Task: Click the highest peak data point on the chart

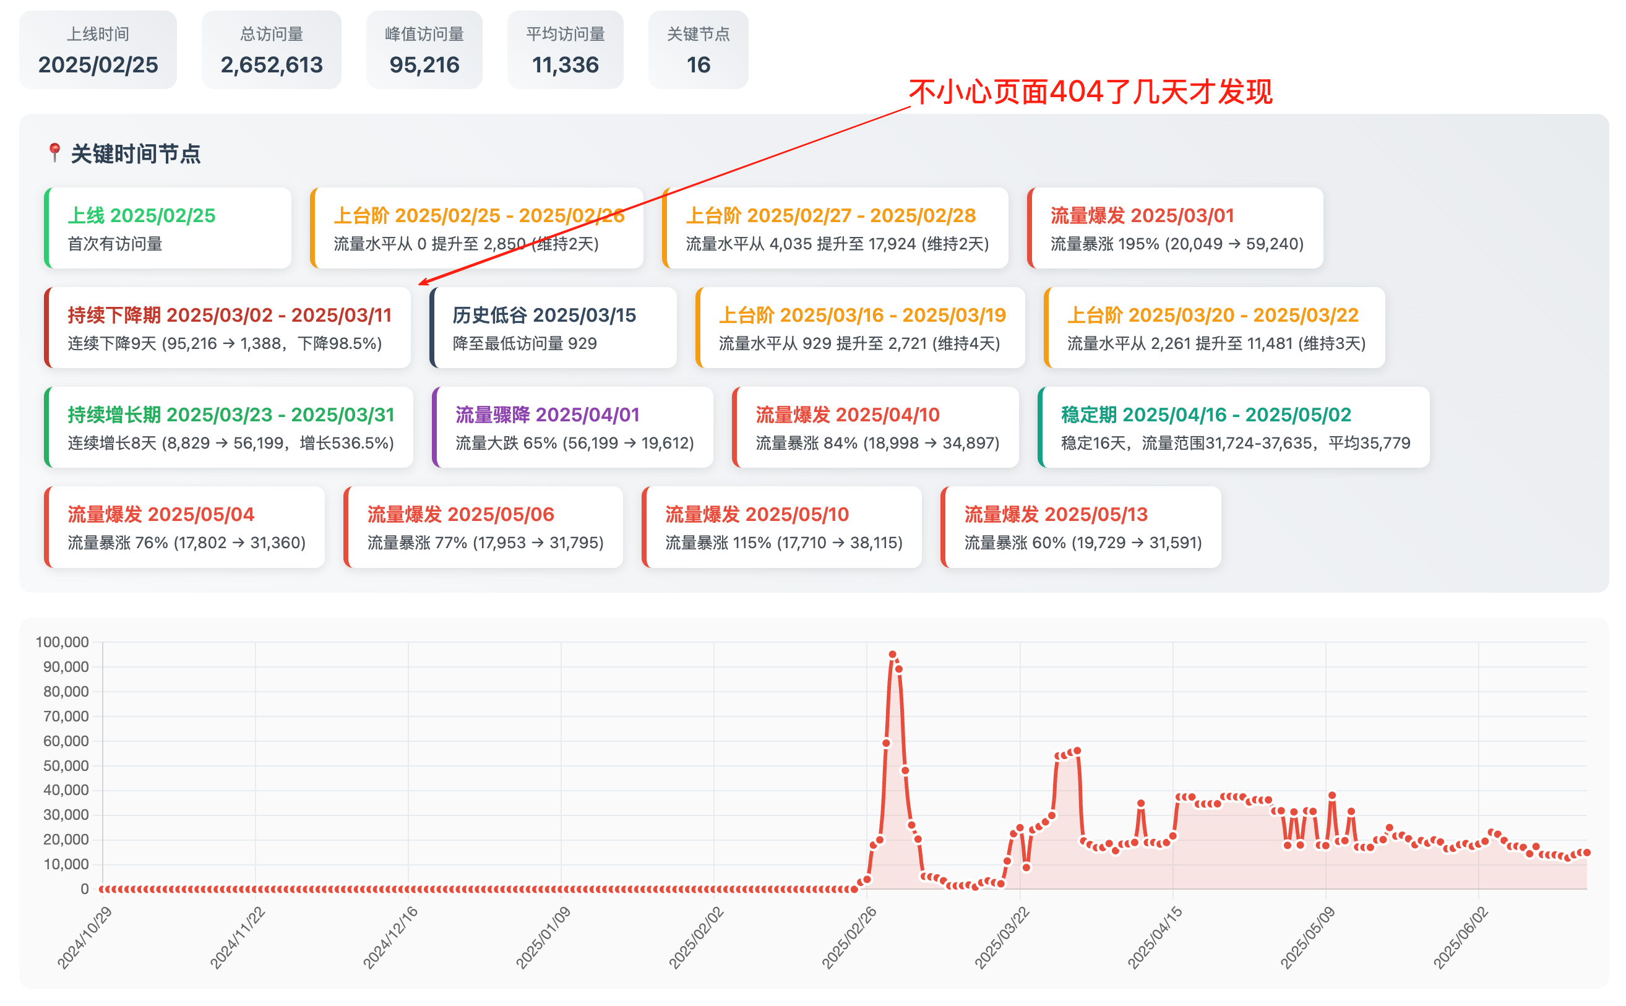Action: click(x=892, y=655)
